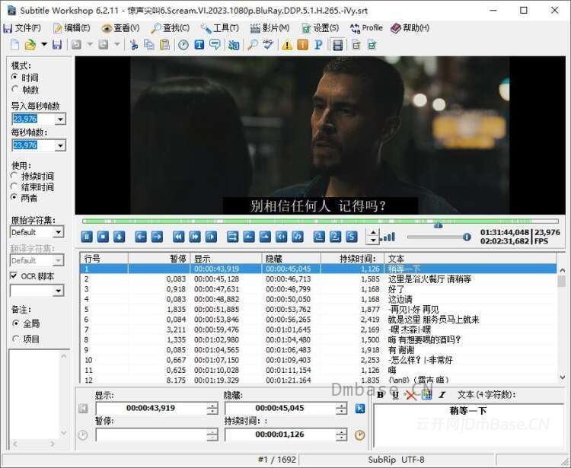This screenshot has height=468, width=571.
Task: Toggle the OCR 脚本 checkbox
Action: click(x=14, y=275)
